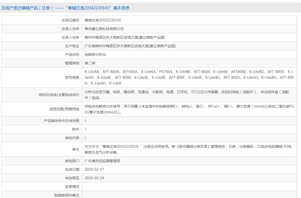Click the backslash value in the 产品储存条件及有效期 row

click(x=85, y=121)
